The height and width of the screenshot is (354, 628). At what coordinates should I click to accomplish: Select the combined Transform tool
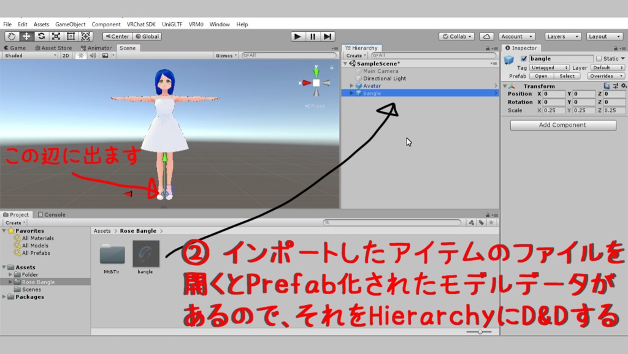(86, 36)
